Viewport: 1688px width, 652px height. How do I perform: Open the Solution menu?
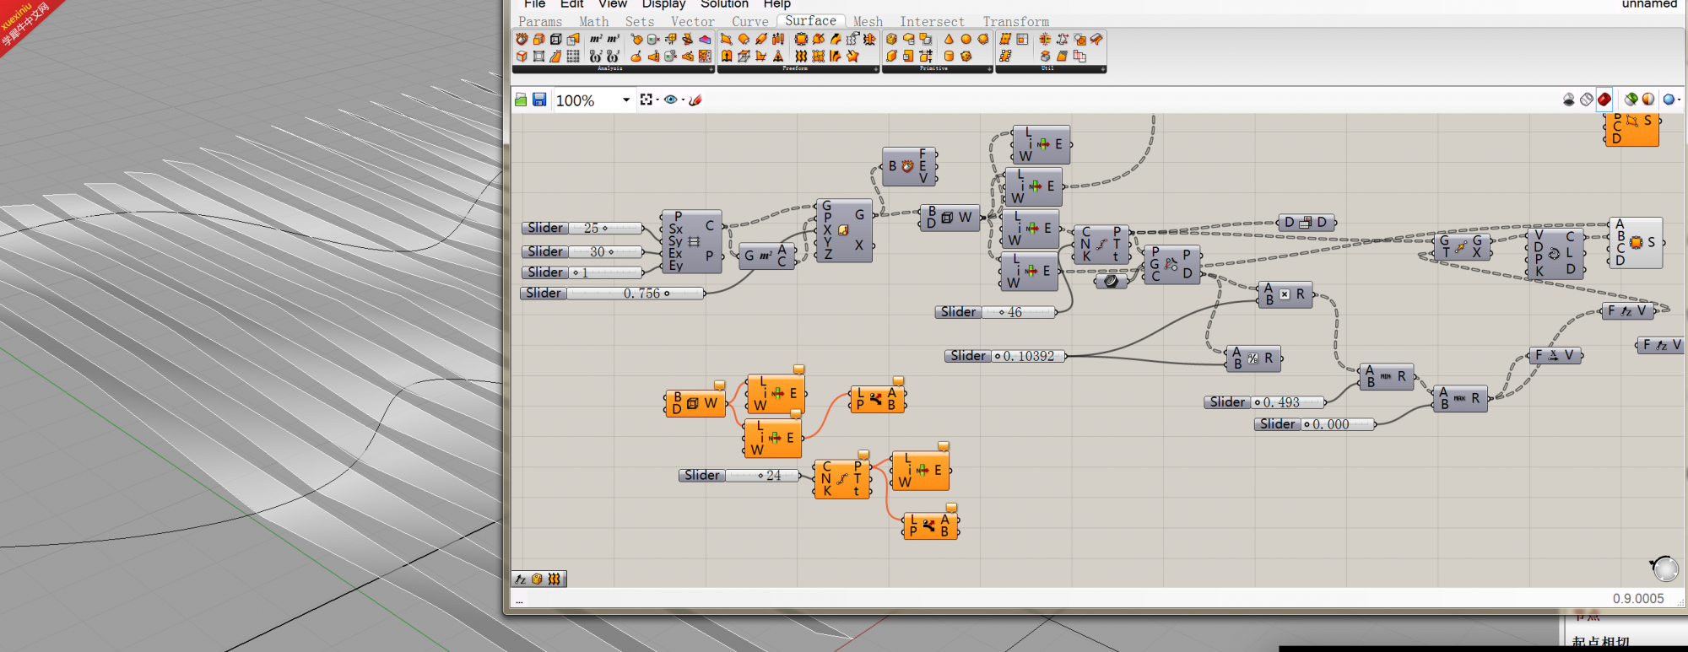[724, 4]
